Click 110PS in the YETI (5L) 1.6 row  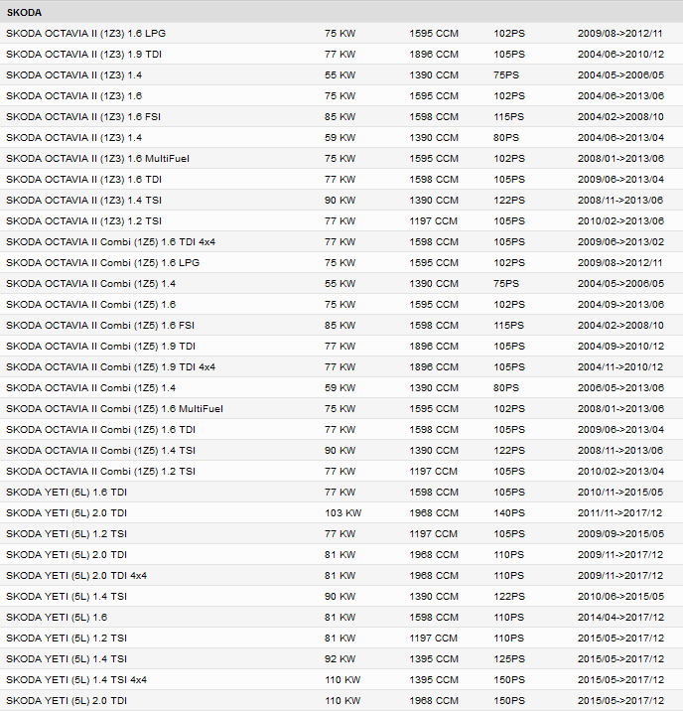(x=508, y=618)
